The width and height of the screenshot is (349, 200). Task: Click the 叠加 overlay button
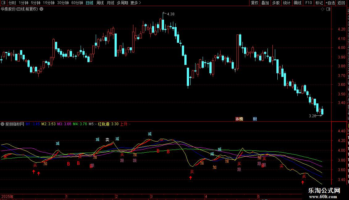point(265,3)
